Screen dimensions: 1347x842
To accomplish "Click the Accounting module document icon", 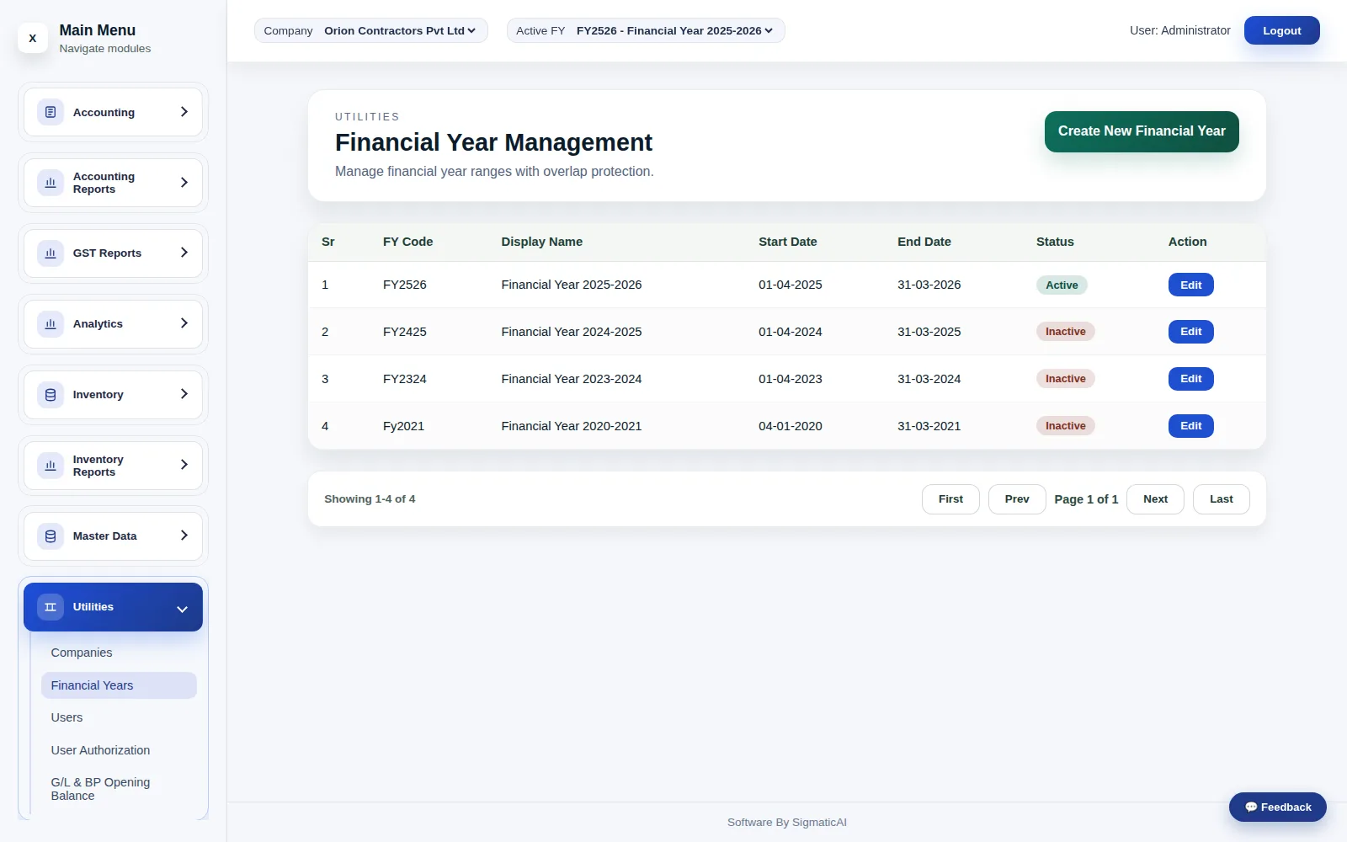I will click(x=51, y=112).
